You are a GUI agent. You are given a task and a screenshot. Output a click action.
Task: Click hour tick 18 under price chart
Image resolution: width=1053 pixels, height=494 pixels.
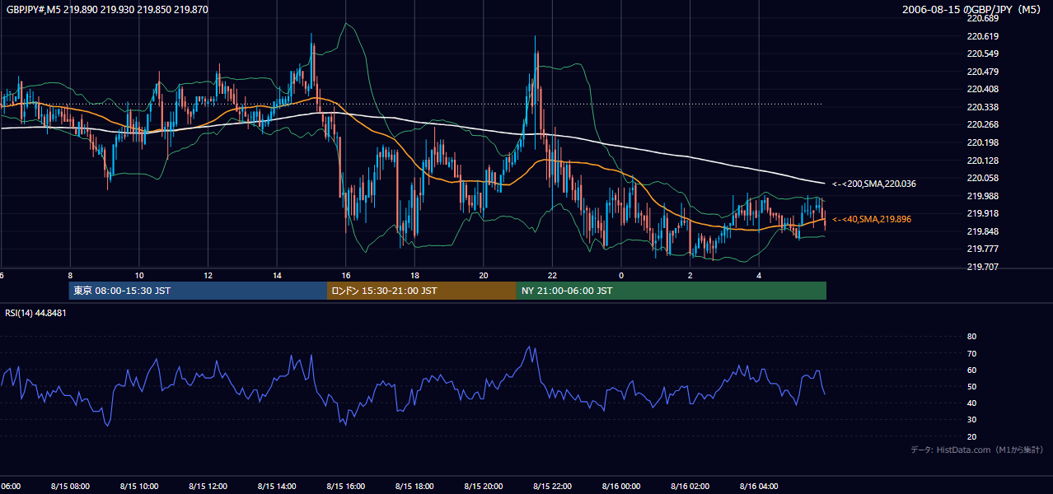click(x=414, y=275)
